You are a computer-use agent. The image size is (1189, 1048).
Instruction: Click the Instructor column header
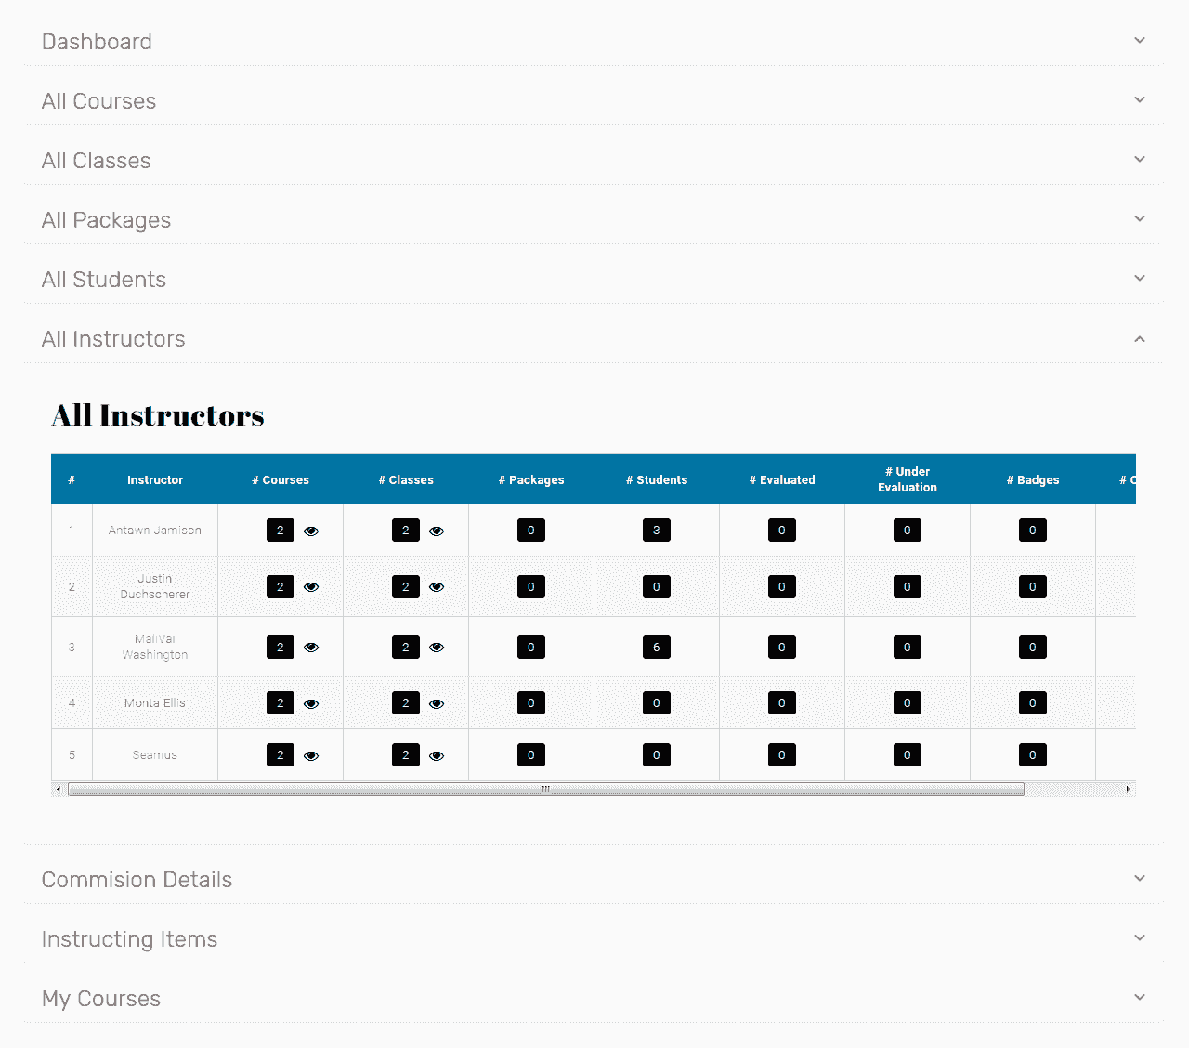click(x=155, y=480)
